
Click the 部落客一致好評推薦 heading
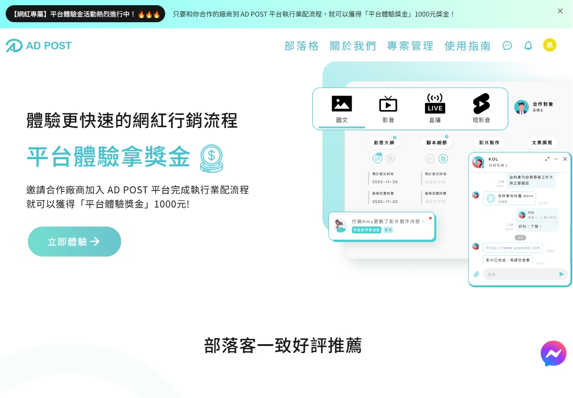tap(283, 346)
